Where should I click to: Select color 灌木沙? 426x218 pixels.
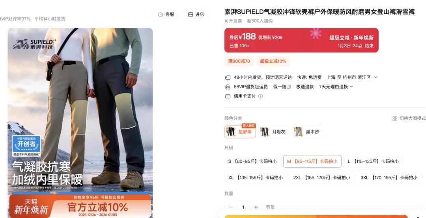pyautogui.click(x=308, y=132)
